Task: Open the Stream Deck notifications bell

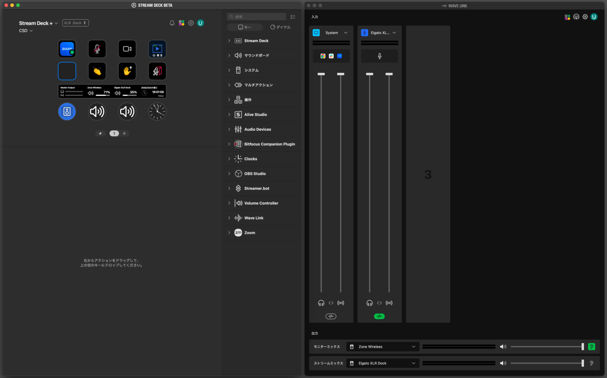Action: click(x=172, y=23)
